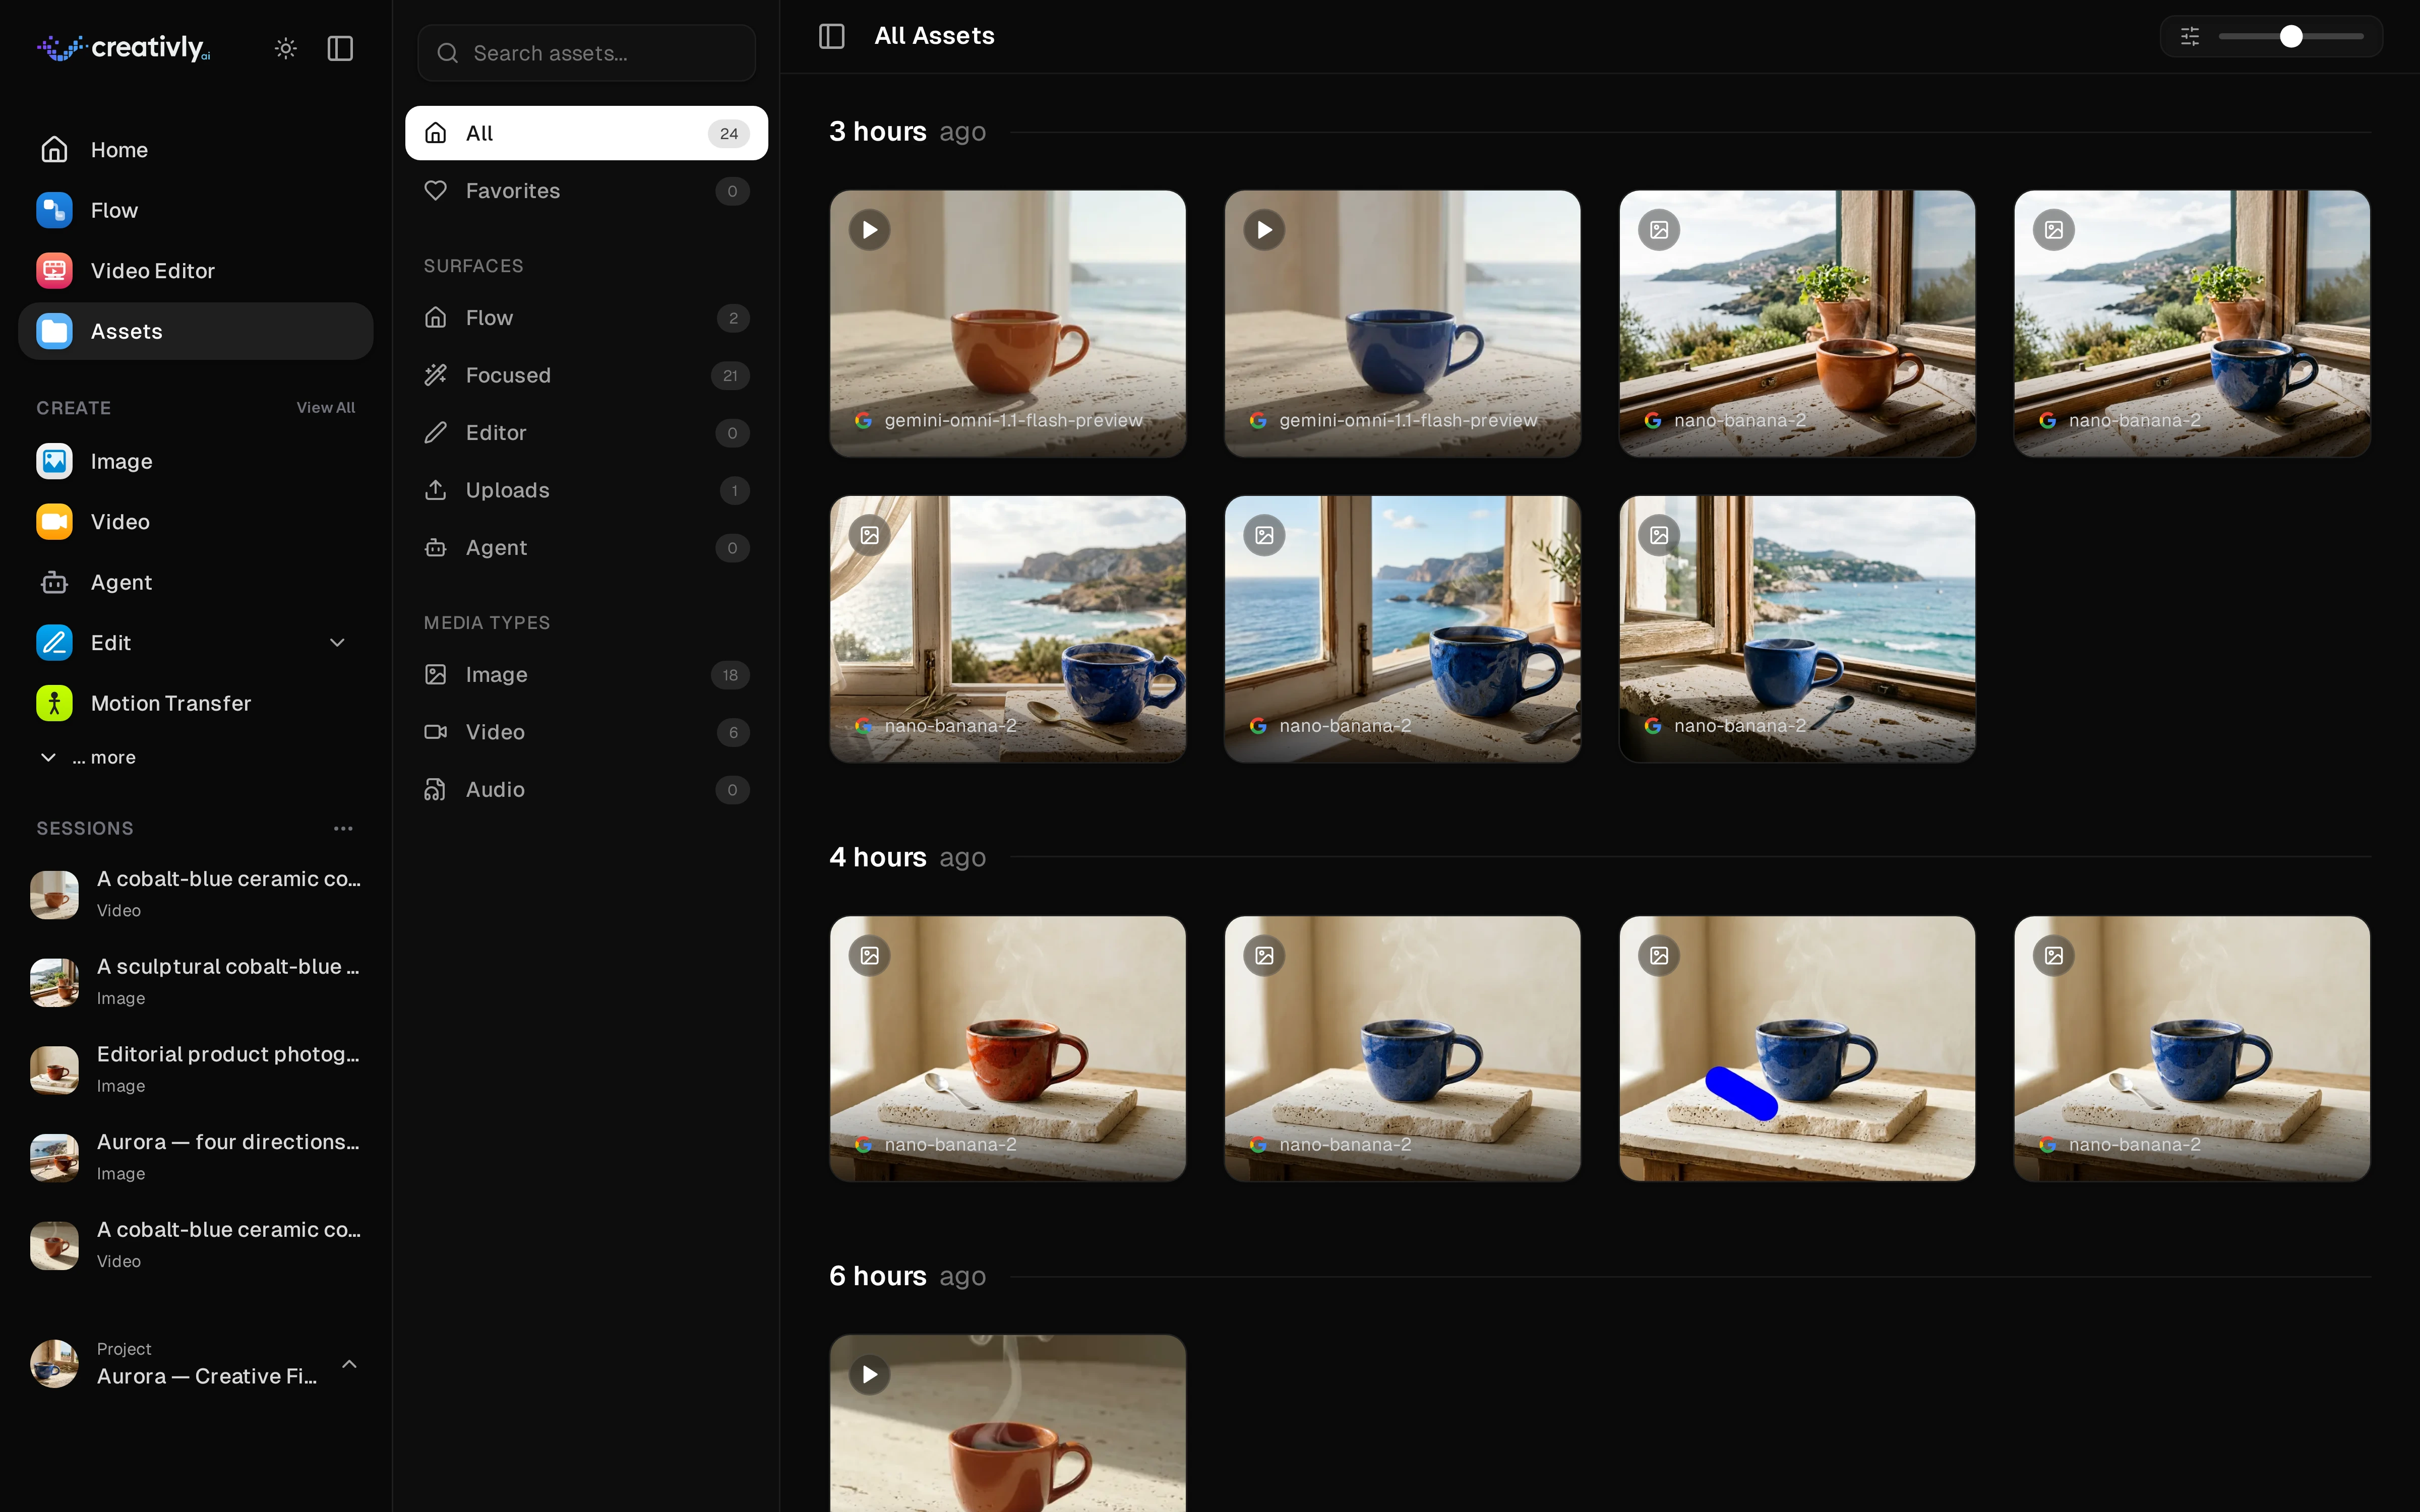Show Favorites assets
Screen dimensions: 2420x1512
[587, 191]
